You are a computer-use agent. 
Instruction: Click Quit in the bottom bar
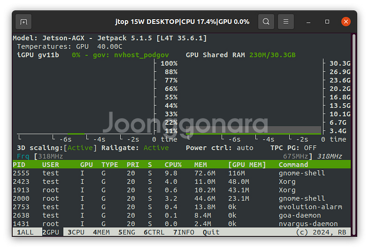211,232
